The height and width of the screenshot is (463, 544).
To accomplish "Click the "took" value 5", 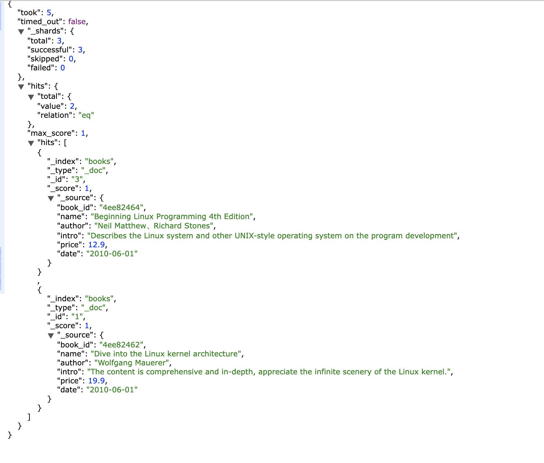I will 49,13.
